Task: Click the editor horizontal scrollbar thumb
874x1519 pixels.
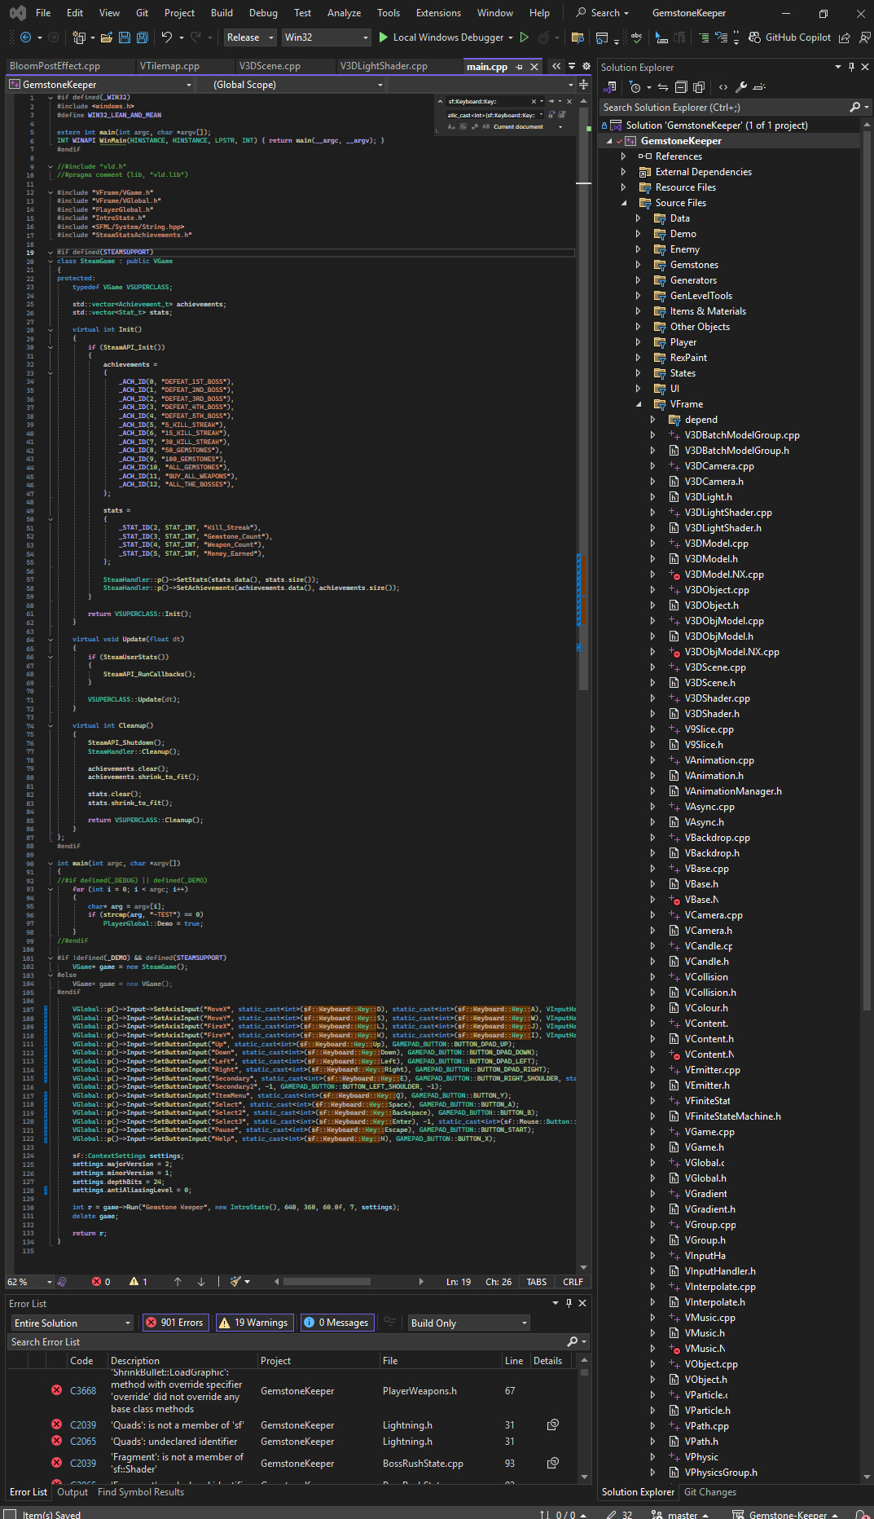Action: [326, 1282]
